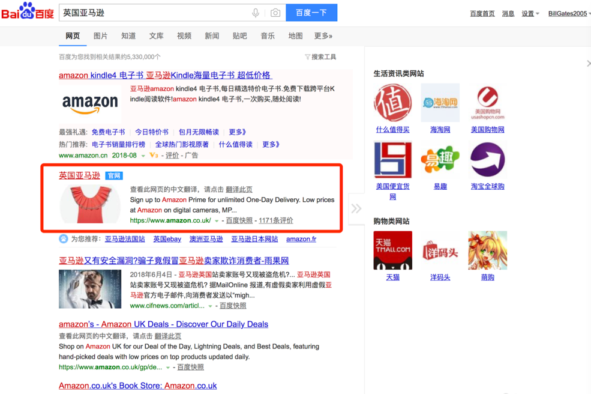Click the 易趣 logo icon
Screen dimensions: 591x394
[440, 159]
